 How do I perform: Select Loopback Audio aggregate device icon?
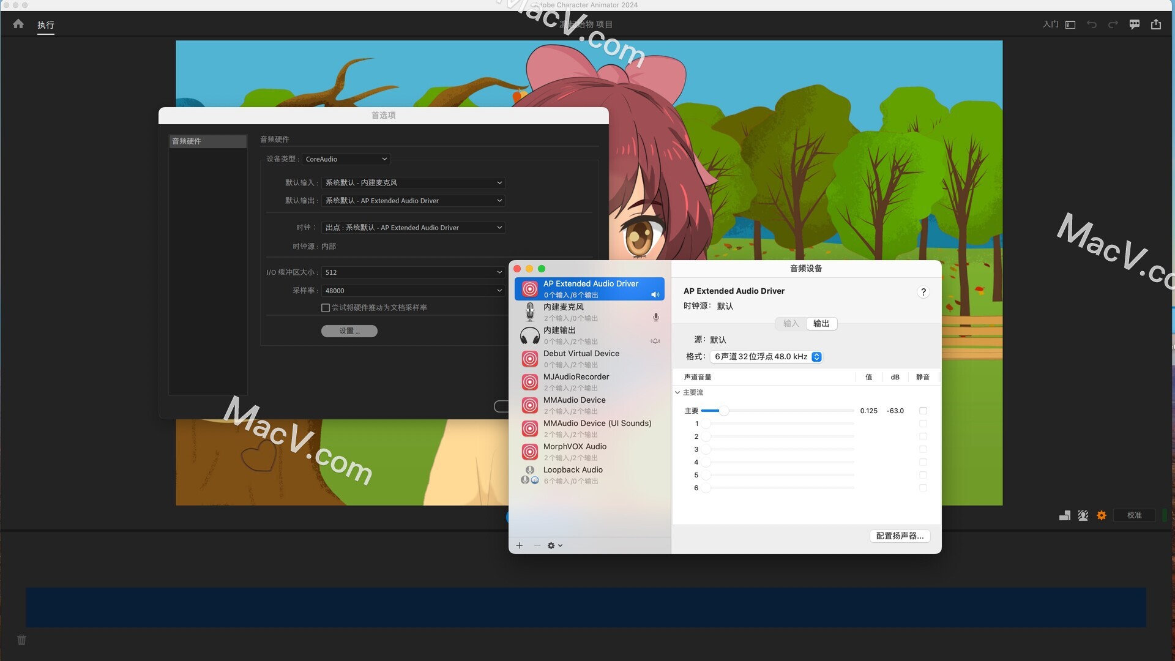tap(530, 475)
